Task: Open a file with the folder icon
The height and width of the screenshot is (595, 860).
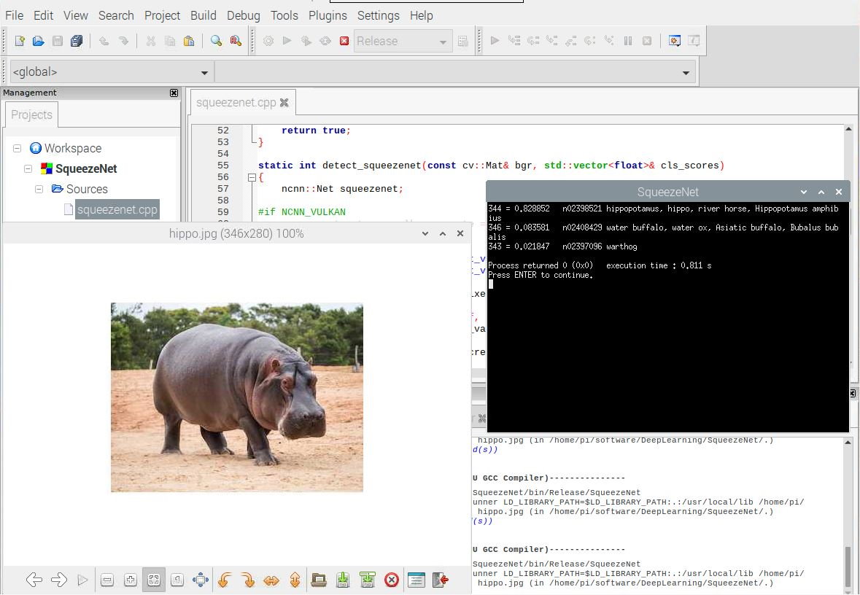Action: [39, 42]
